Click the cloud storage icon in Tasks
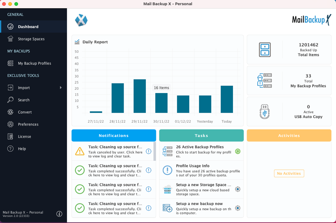336x223 pixels. click(167, 189)
